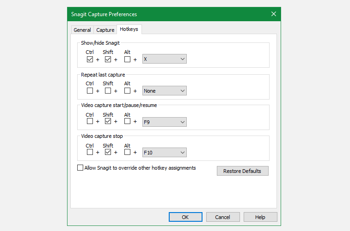Open the F9 key dropdown
Screen dimensions: 350x231
[165, 122]
